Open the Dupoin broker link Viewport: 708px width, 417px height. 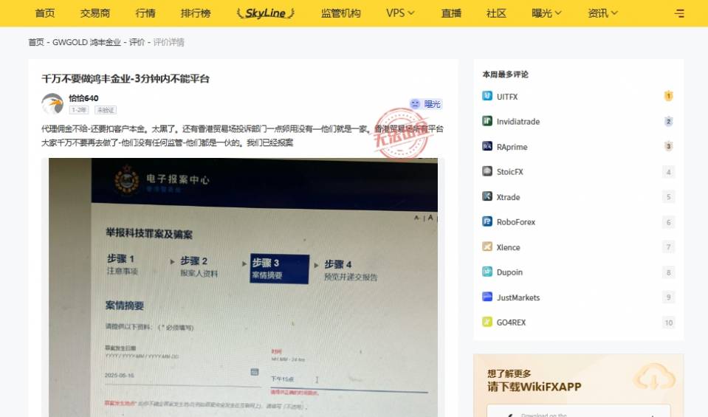[x=510, y=272]
